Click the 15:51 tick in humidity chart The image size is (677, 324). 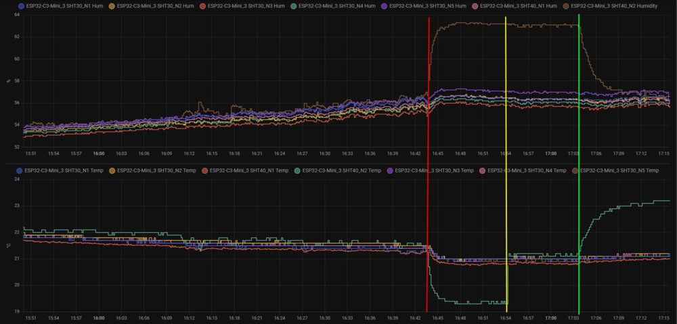pos(31,153)
